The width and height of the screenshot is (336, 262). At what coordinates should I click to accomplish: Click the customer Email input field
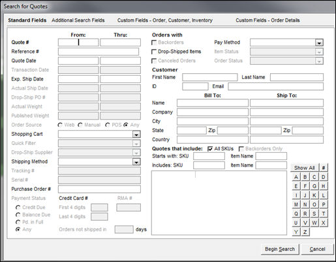[x=275, y=86]
